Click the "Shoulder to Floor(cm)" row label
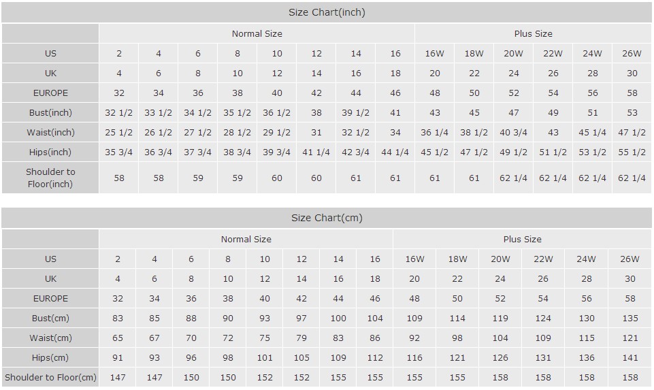 click(50, 377)
